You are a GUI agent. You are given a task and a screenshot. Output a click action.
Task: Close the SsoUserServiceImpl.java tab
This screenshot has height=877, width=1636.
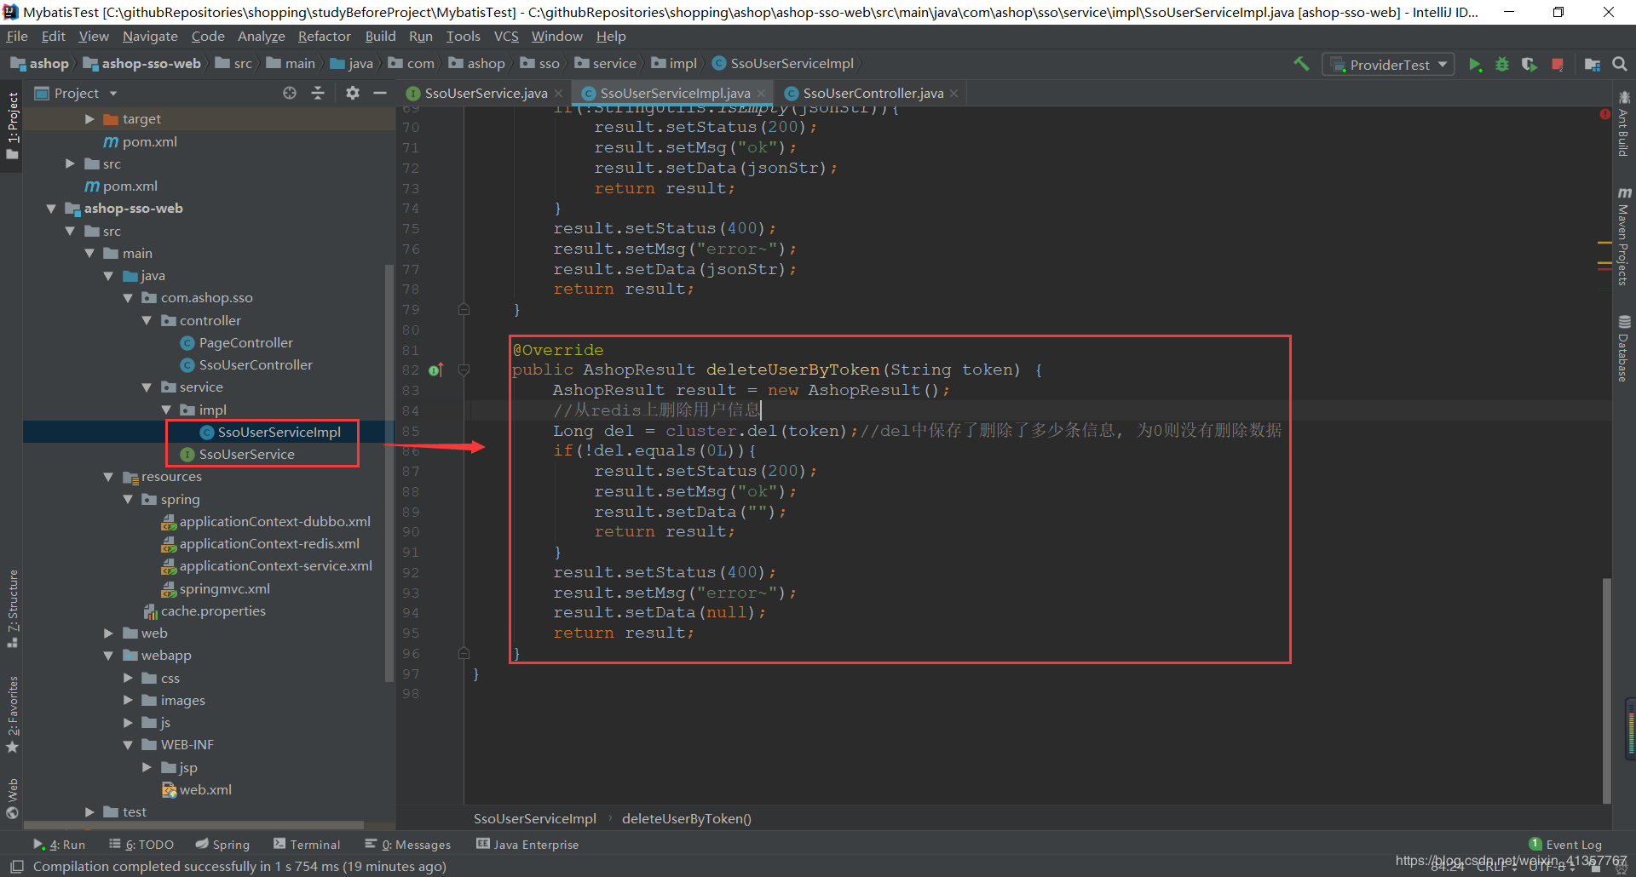tap(762, 94)
